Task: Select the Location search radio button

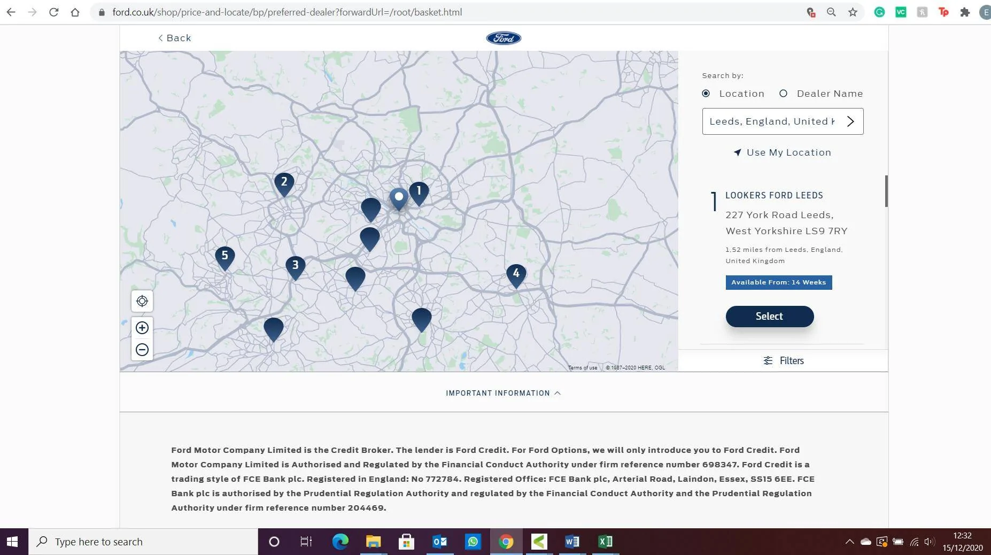Action: pos(706,94)
